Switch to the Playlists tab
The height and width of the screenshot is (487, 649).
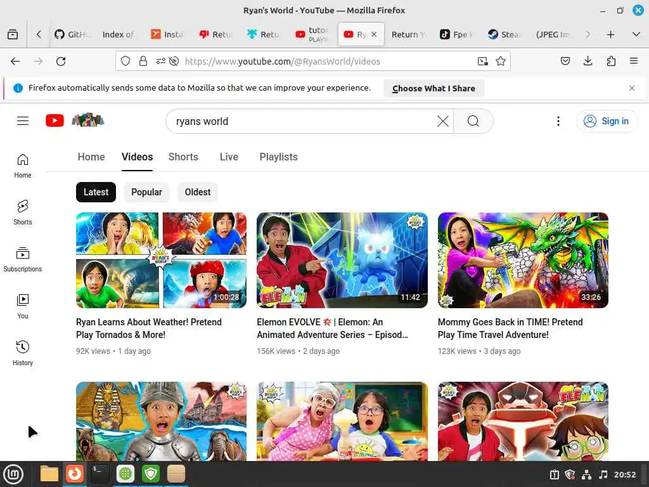coord(279,157)
